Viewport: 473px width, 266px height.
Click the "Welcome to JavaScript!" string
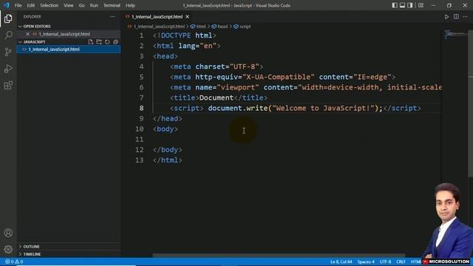pos(323,109)
